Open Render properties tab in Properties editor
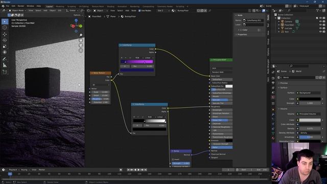The height and width of the screenshot is (184, 327). click(273, 78)
